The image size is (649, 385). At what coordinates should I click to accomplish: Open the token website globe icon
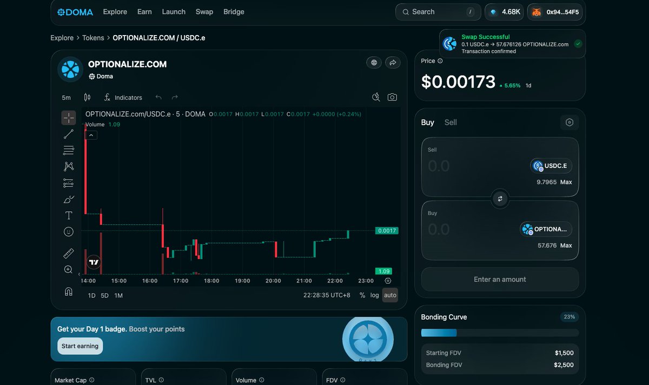click(374, 63)
